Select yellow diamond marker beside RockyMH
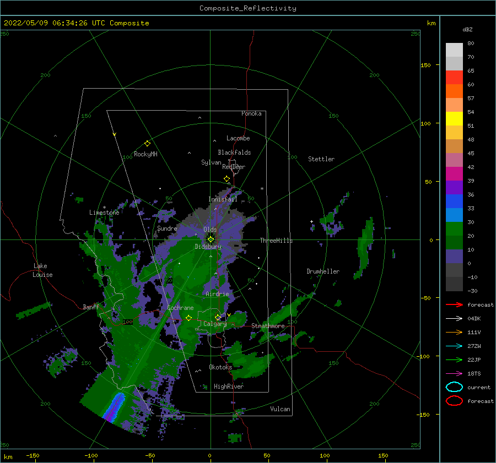 pyautogui.click(x=147, y=144)
